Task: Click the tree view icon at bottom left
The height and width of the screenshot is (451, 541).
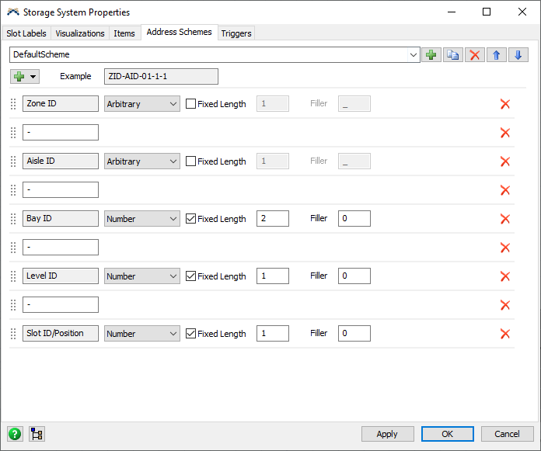Action: tap(37, 434)
